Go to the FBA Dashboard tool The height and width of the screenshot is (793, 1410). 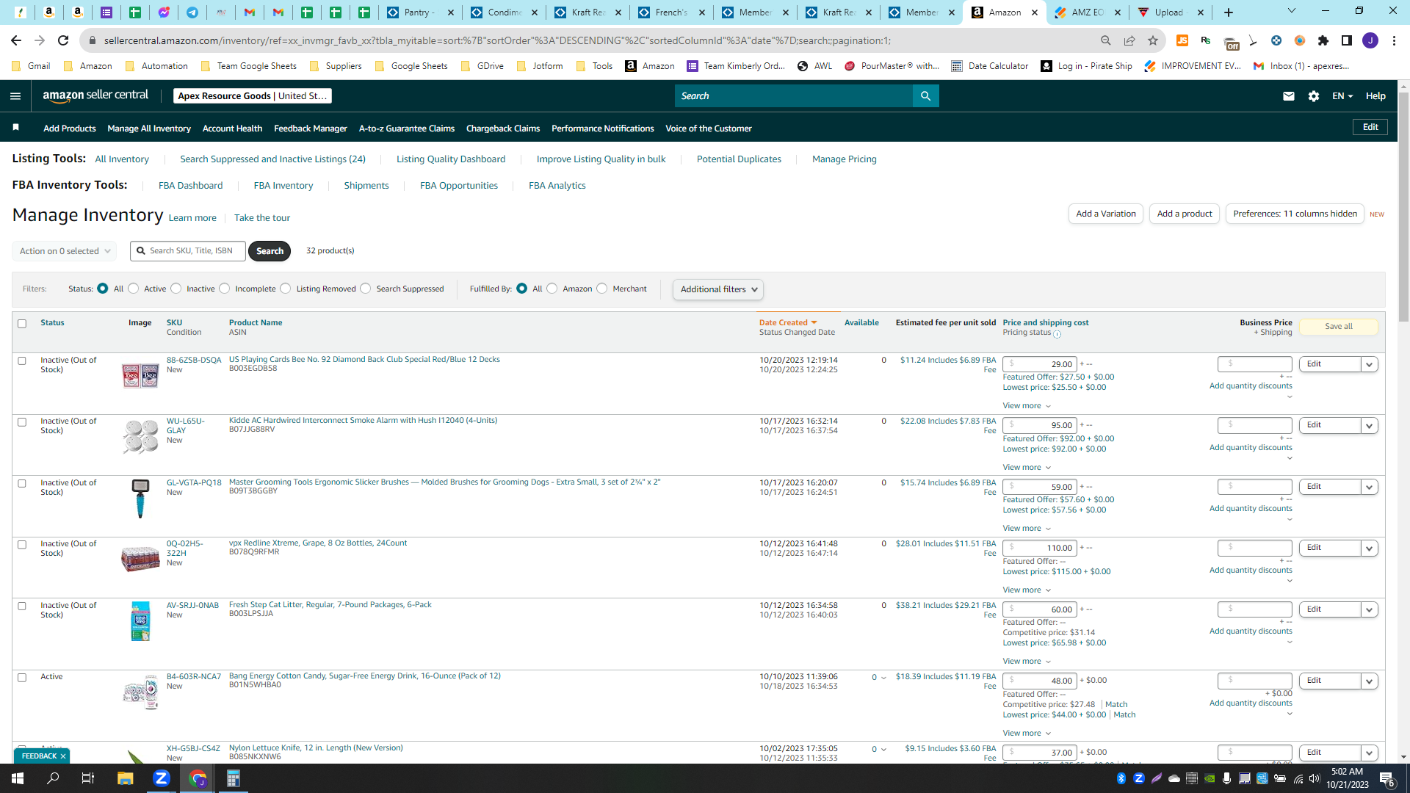coord(190,186)
